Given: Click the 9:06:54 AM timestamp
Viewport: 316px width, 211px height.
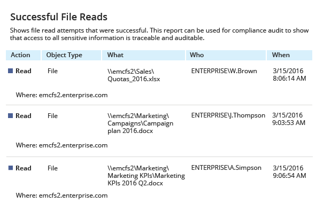Looking at the screenshot, I should click(x=289, y=176).
